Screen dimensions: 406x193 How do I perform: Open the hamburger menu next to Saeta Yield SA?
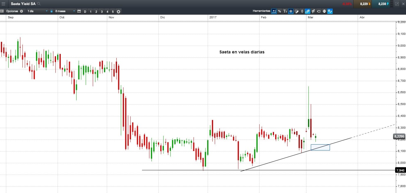coord(4,4)
